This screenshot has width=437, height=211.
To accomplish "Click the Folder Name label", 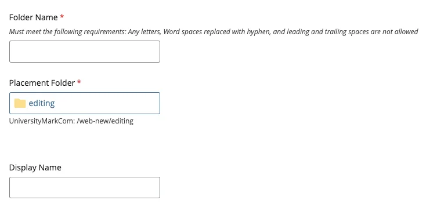I will (34, 17).
